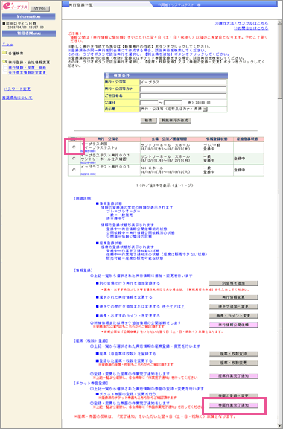Open the 興行情報・座席 登録 sidebar link
This screenshot has height=429, width=283.
27,67
